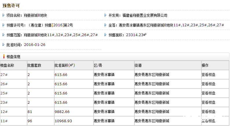
Task: Click the 街道 column header
Action: (x=138, y=66)
